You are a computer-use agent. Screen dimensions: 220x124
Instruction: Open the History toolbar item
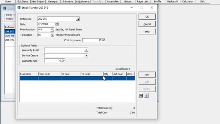click(128, 1)
